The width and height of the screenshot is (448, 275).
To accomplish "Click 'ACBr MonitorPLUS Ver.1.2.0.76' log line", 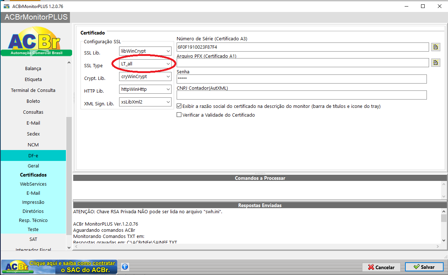I will point(106,224).
